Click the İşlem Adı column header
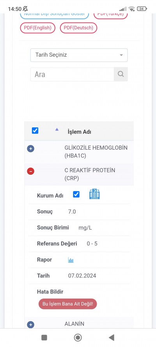156x347 pixels. (x=80, y=132)
